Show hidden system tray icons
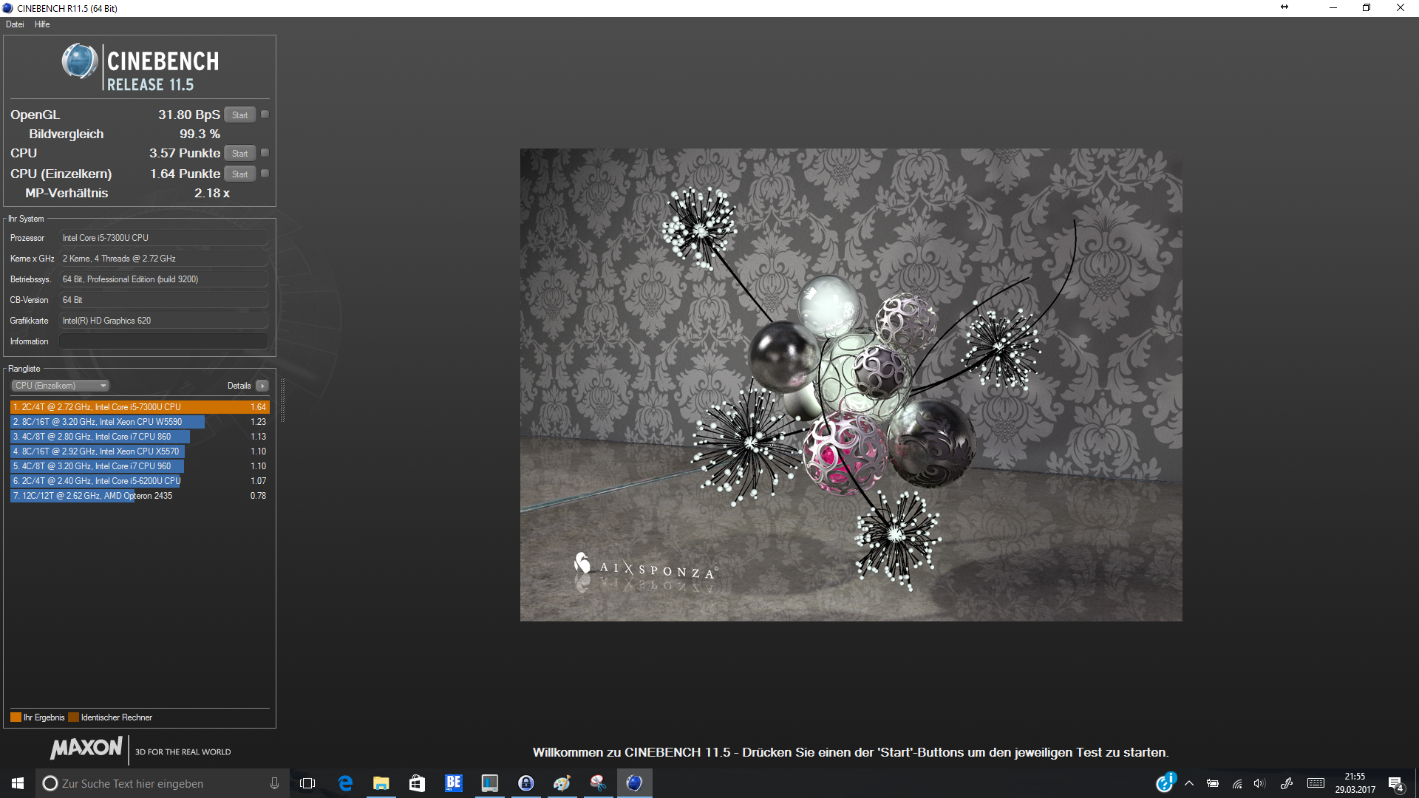This screenshot has width=1419, height=798. tap(1189, 783)
